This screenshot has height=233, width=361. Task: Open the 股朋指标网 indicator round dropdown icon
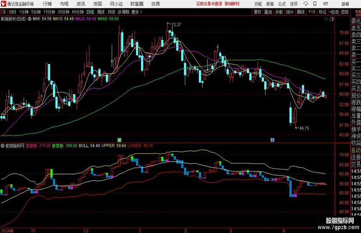3,146
